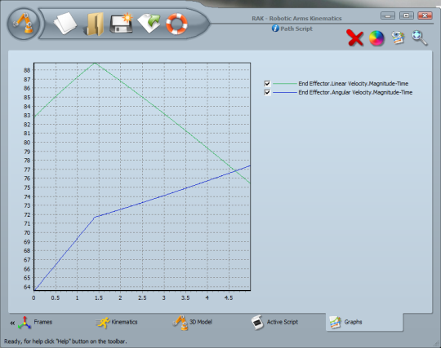441x348 pixels.
Task: Click the save graph image icon
Action: 398,37
